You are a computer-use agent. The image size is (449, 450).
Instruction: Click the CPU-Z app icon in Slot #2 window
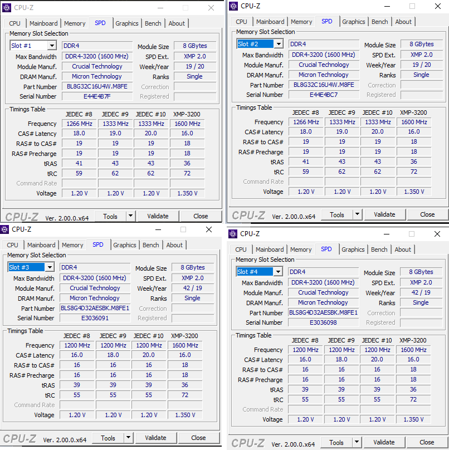pyautogui.click(x=233, y=6)
